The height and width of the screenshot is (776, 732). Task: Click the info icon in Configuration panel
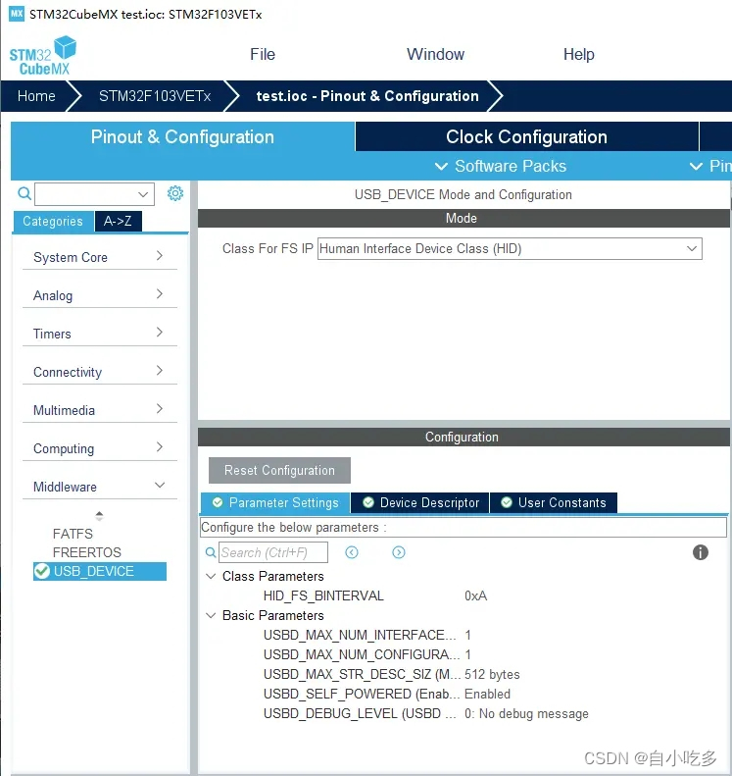click(700, 552)
